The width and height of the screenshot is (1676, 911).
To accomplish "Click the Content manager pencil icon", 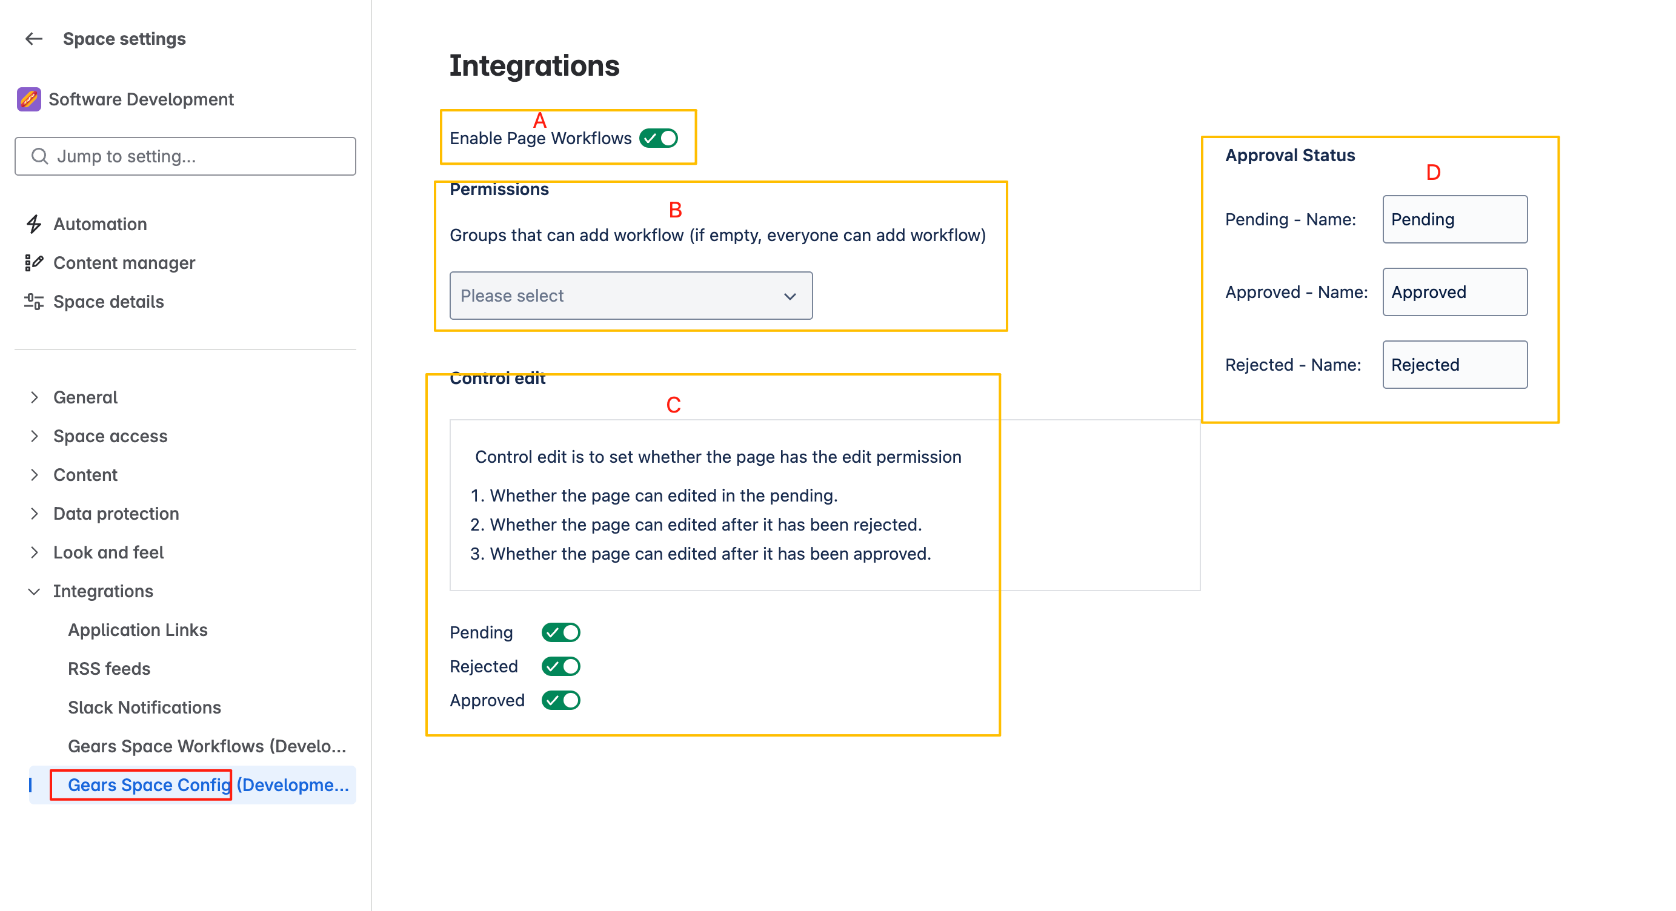I will coord(34,263).
